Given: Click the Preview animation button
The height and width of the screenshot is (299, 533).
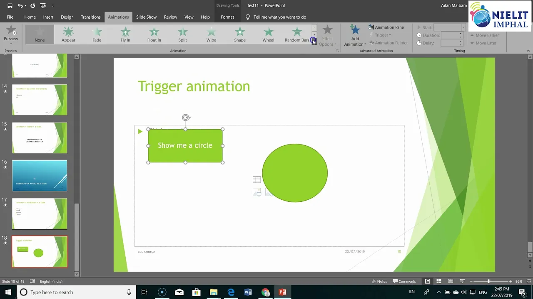Looking at the screenshot, I should coord(11,34).
